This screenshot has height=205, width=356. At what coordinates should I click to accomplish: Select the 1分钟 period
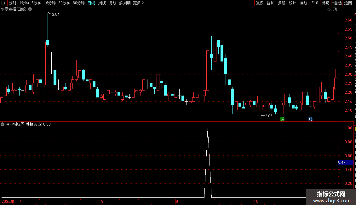pyautogui.click(x=24, y=3)
